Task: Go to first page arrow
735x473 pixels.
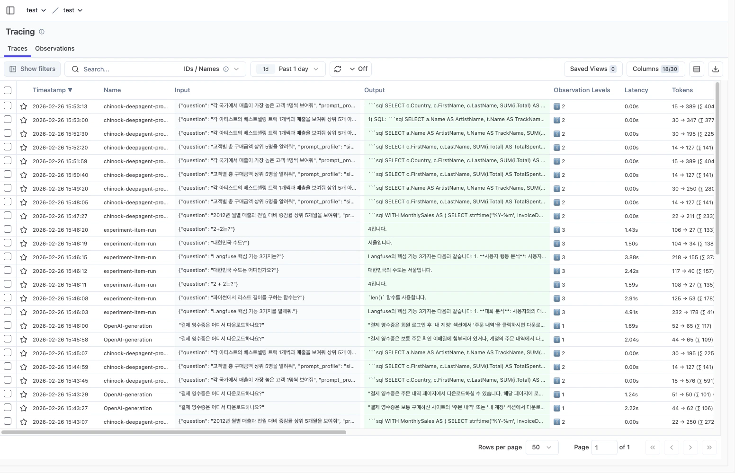Action: [x=653, y=447]
